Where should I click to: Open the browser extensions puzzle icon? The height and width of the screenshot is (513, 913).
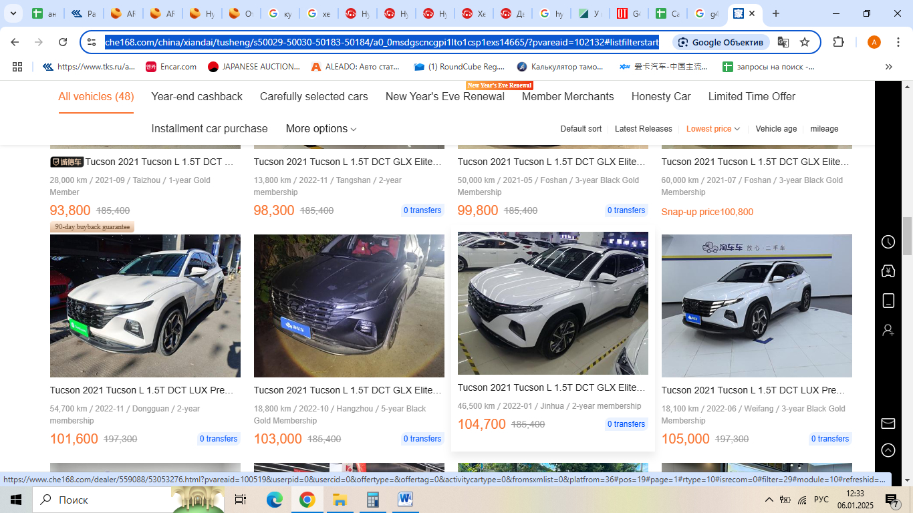click(x=838, y=42)
